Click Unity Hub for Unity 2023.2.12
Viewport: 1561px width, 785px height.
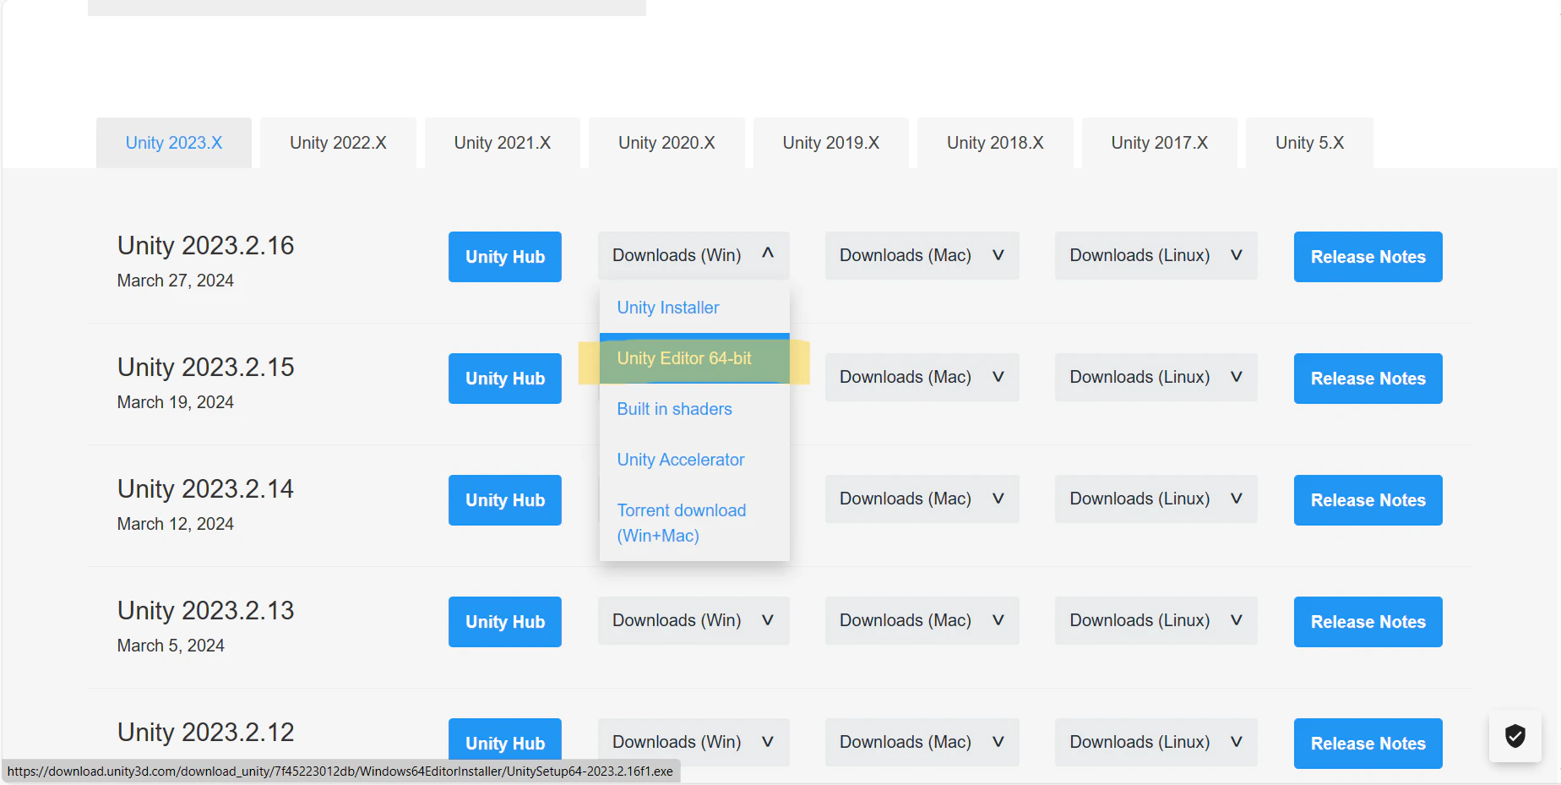(x=505, y=743)
